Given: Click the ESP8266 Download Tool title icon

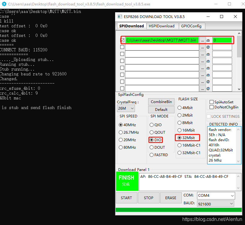Looking at the screenshot, I should coord(120,17).
